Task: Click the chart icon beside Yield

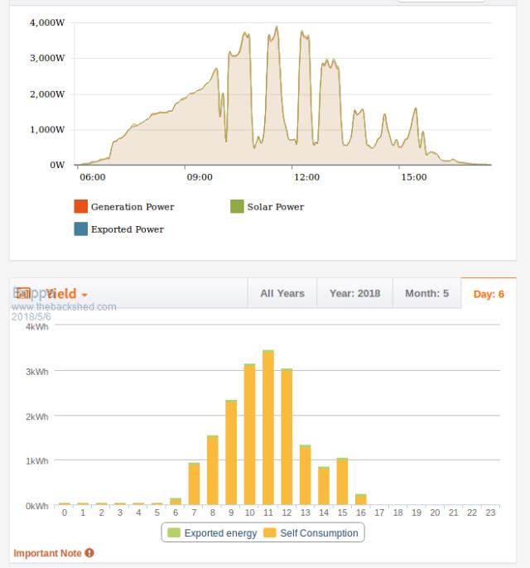Action: [x=23, y=293]
